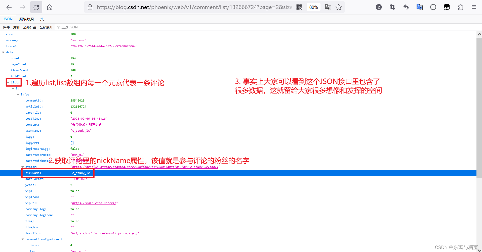This screenshot has width=482, height=252.
Task: Open the black rounded extension icon
Action: click(447, 7)
